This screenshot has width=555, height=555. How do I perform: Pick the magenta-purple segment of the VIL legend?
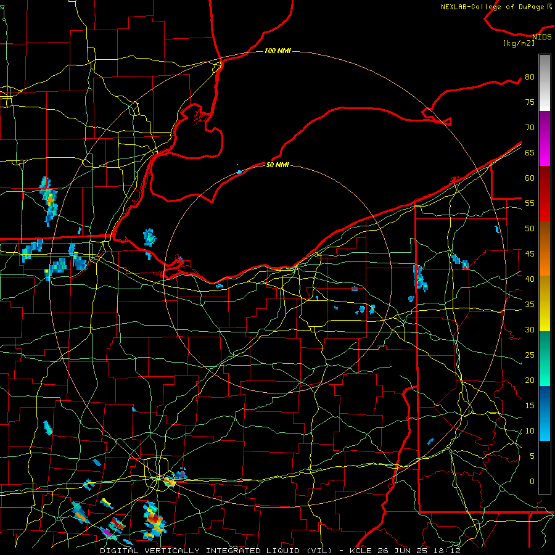[545, 139]
